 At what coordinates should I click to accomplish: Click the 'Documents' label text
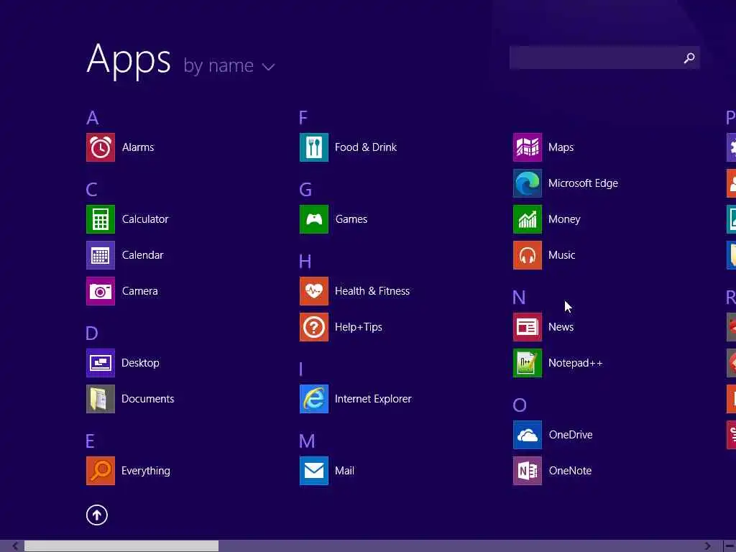click(x=148, y=399)
